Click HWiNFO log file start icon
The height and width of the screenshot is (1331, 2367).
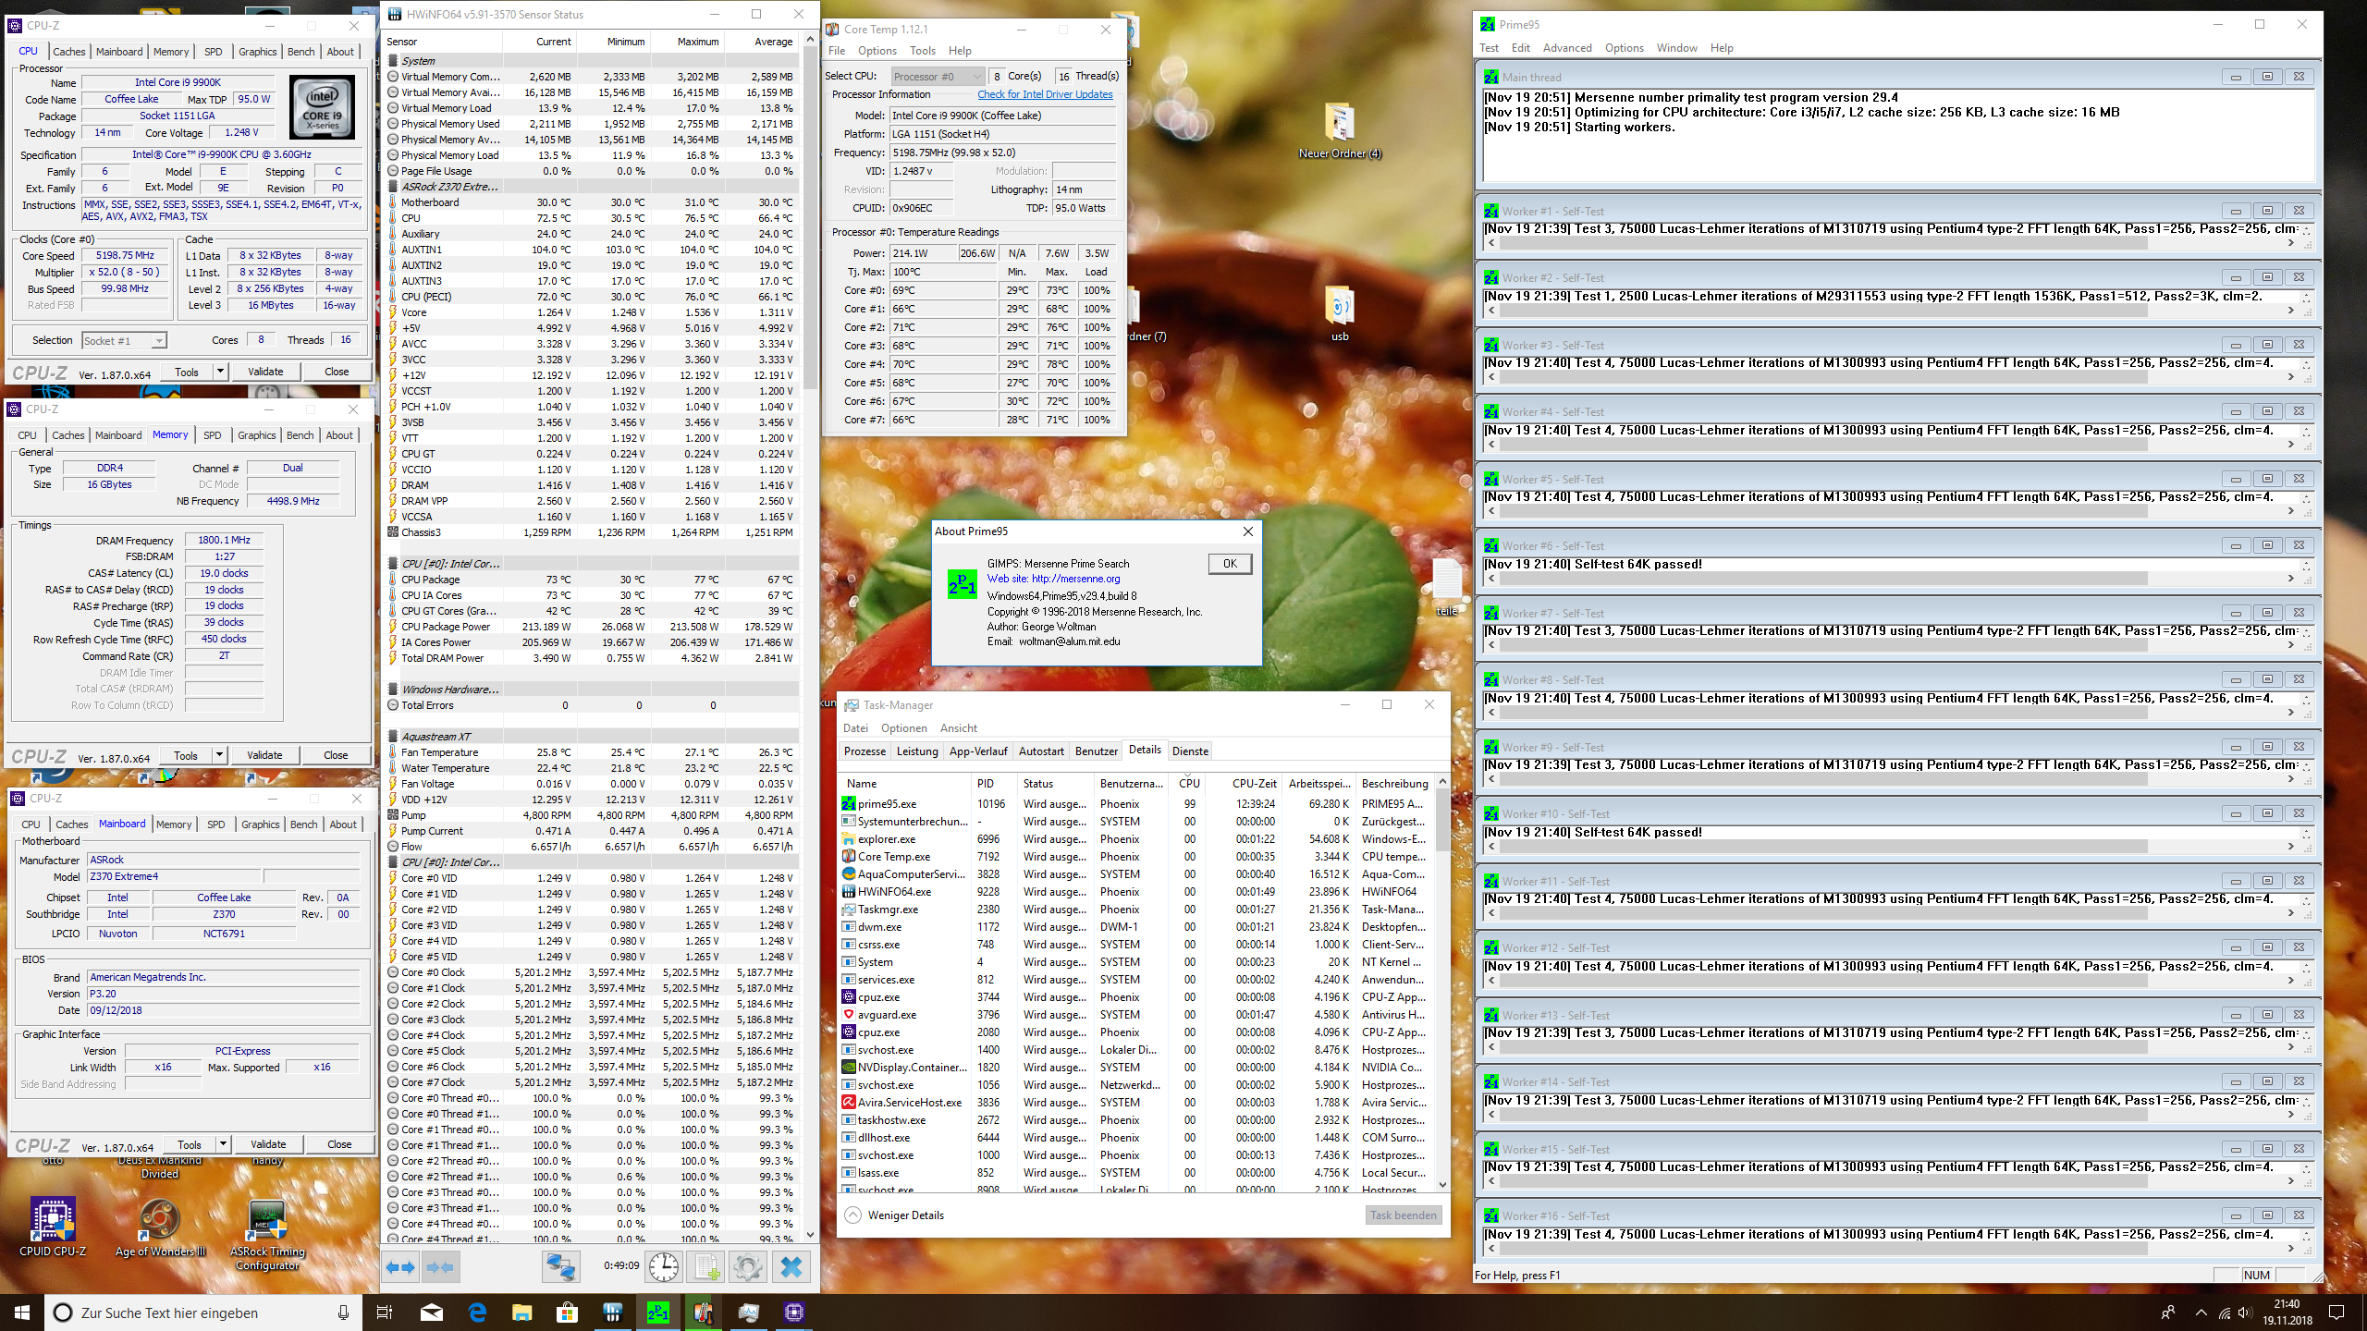(707, 1267)
